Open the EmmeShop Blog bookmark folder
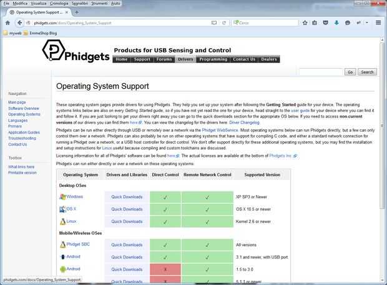This screenshot has width=387, height=285. point(40,33)
